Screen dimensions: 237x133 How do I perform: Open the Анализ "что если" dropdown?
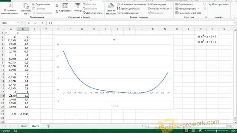click(160, 8)
